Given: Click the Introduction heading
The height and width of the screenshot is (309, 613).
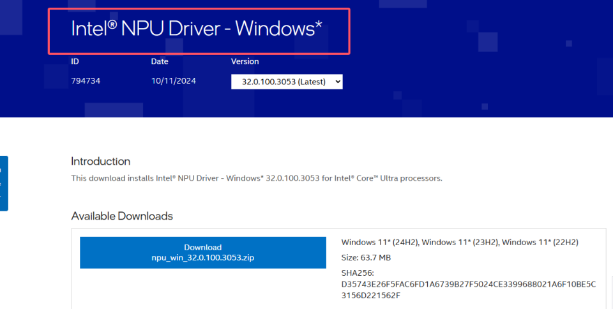Looking at the screenshot, I should click(100, 162).
